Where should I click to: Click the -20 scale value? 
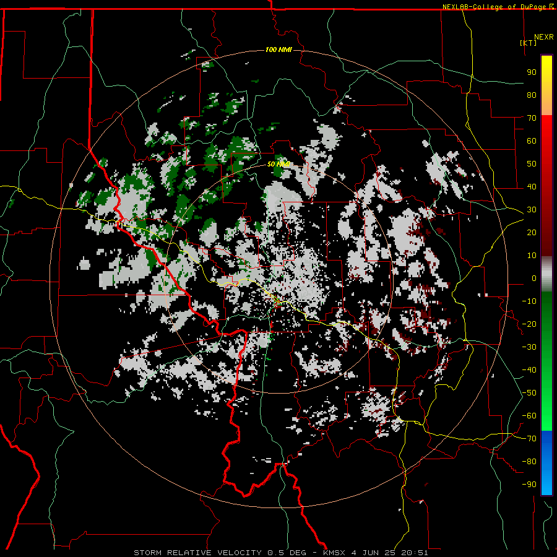pyautogui.click(x=529, y=324)
